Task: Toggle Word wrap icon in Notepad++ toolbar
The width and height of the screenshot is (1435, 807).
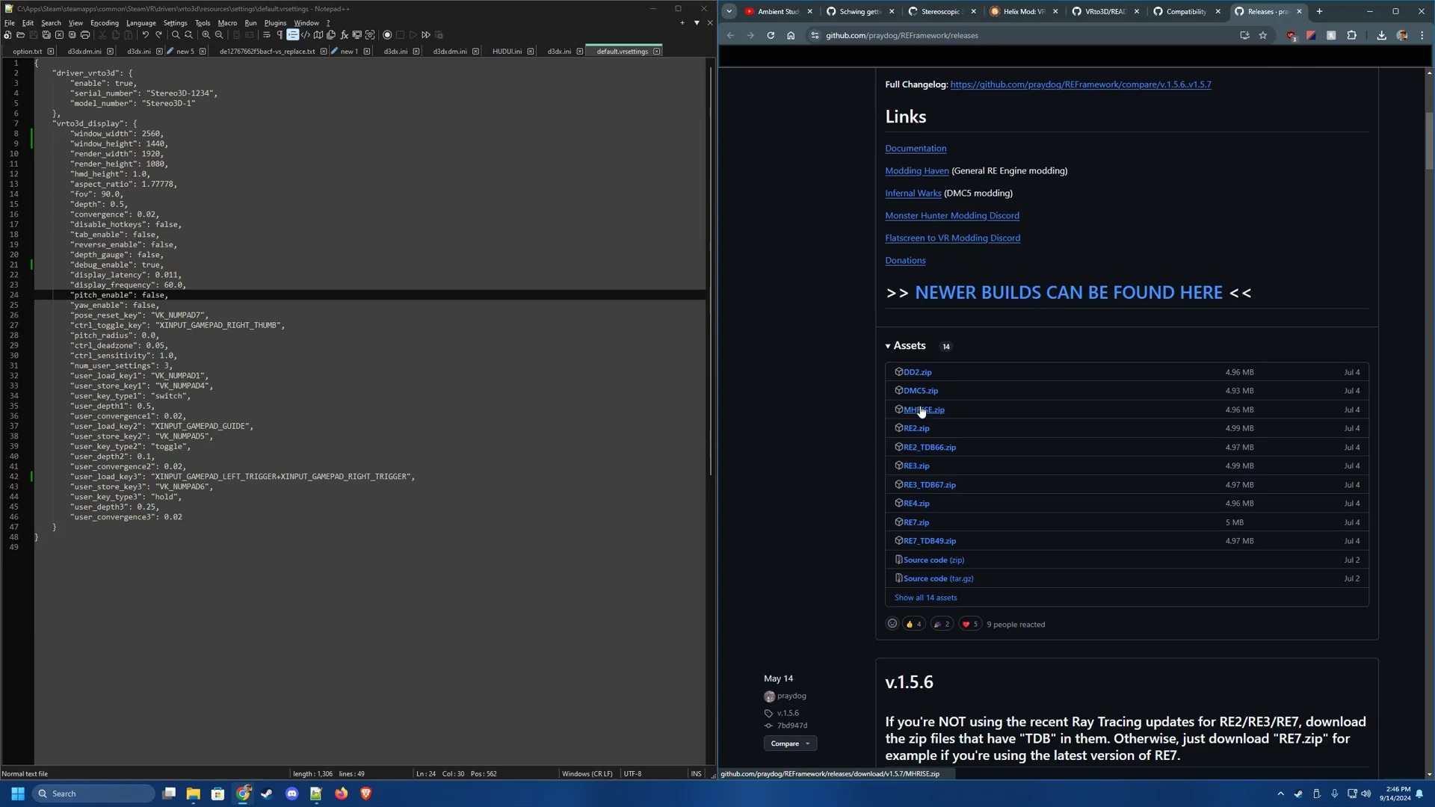Action: click(x=267, y=35)
